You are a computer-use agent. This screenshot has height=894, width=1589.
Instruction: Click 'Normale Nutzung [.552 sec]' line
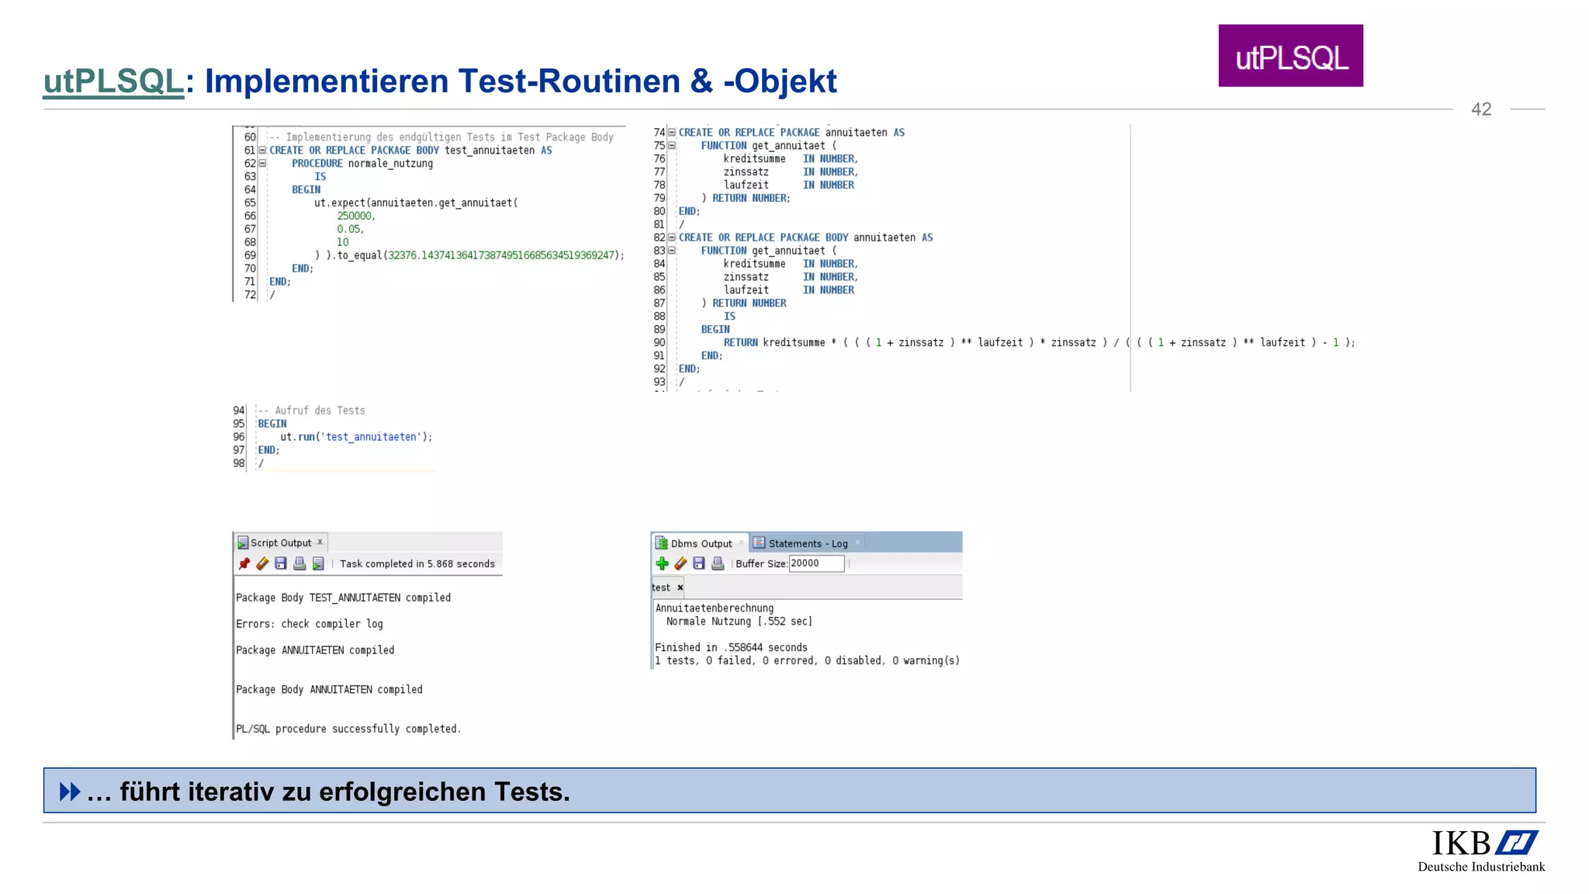[739, 622]
